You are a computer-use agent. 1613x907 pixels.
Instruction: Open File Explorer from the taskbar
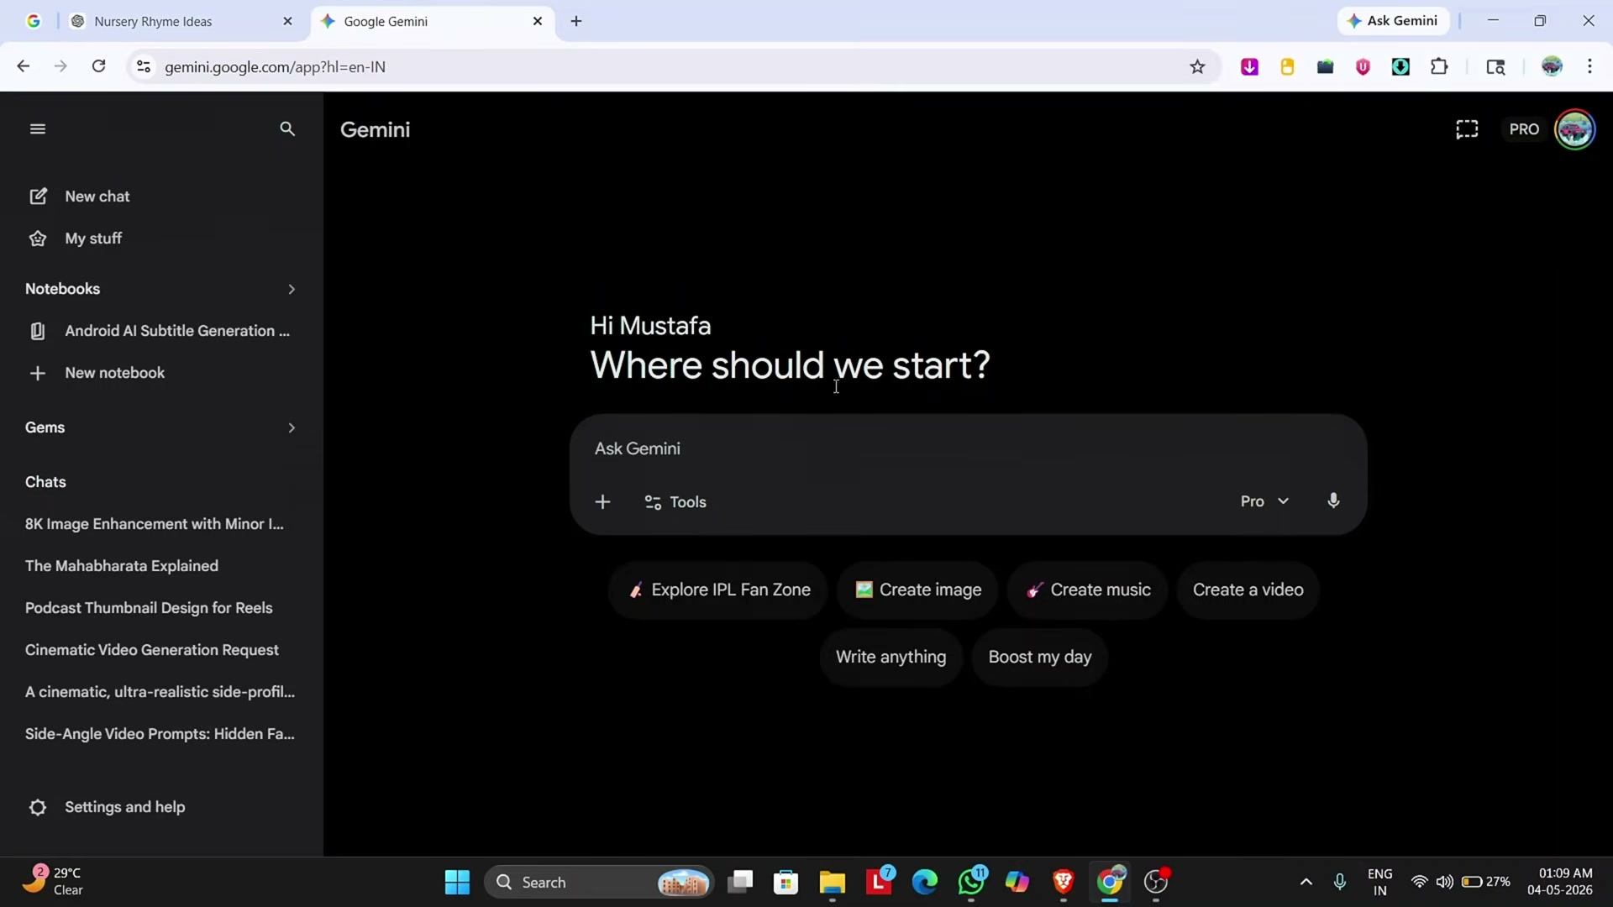(832, 882)
